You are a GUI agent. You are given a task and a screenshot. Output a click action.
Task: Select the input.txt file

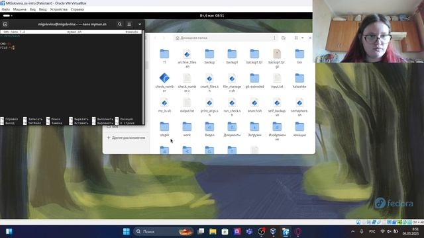[x=277, y=81]
